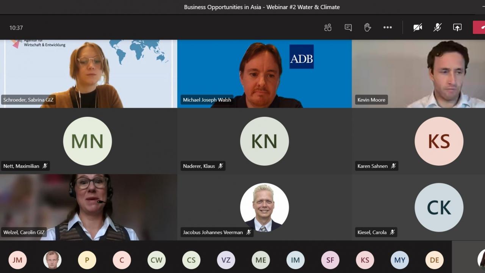The width and height of the screenshot is (485, 273).
Task: Click the P participant avatar
Action: tap(87, 260)
